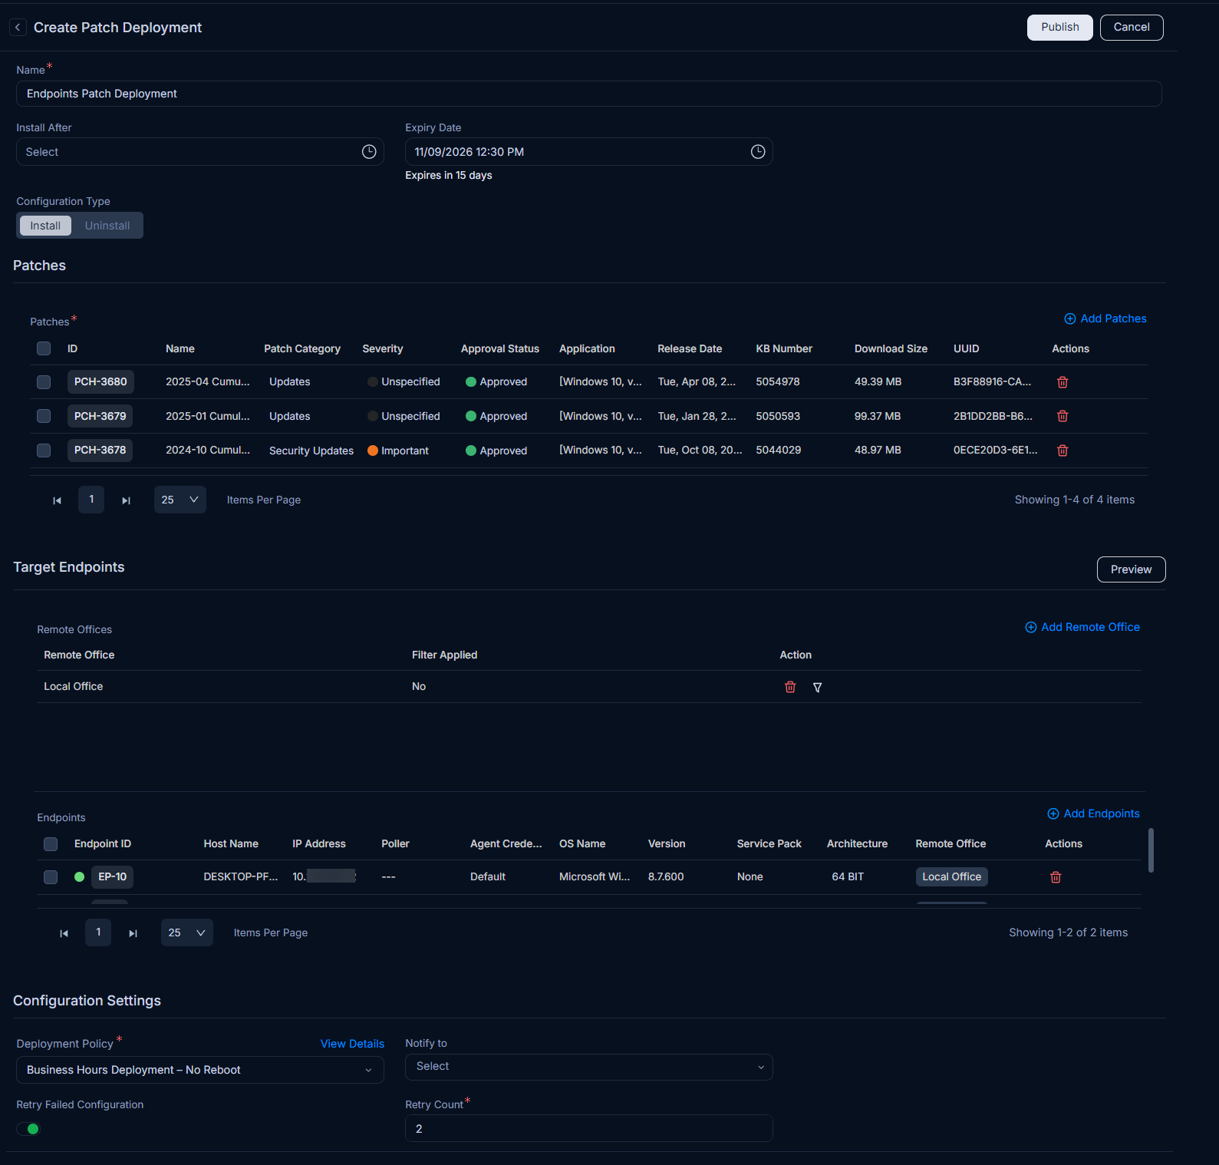Open patch ID PCH-3678
1219x1165 pixels.
[100, 450]
